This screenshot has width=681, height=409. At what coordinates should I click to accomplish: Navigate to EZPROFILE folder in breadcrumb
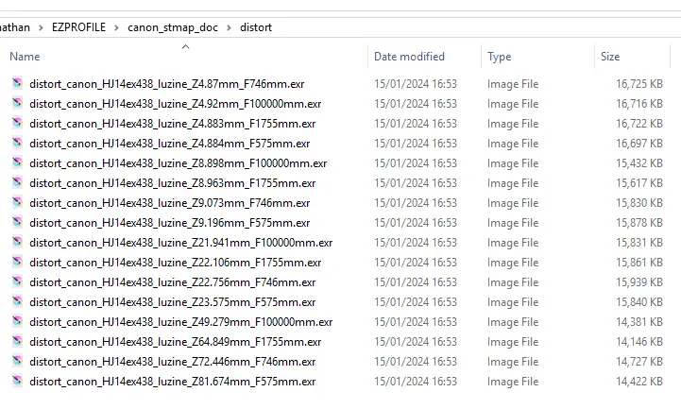tap(77, 27)
